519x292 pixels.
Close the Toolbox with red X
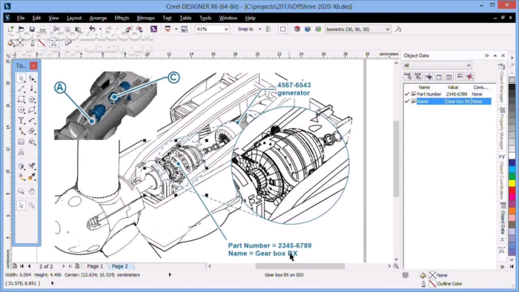33,66
